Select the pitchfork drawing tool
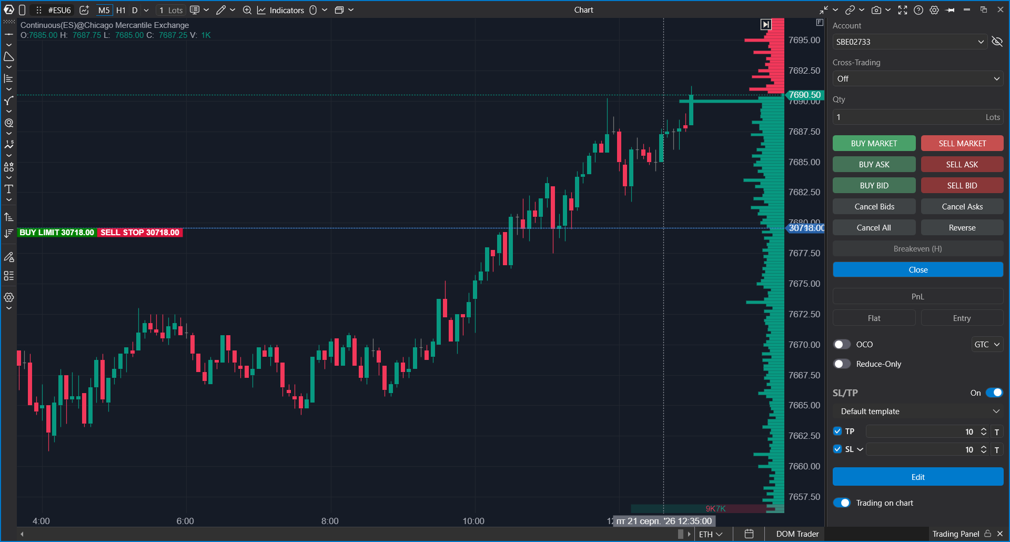 (x=9, y=101)
